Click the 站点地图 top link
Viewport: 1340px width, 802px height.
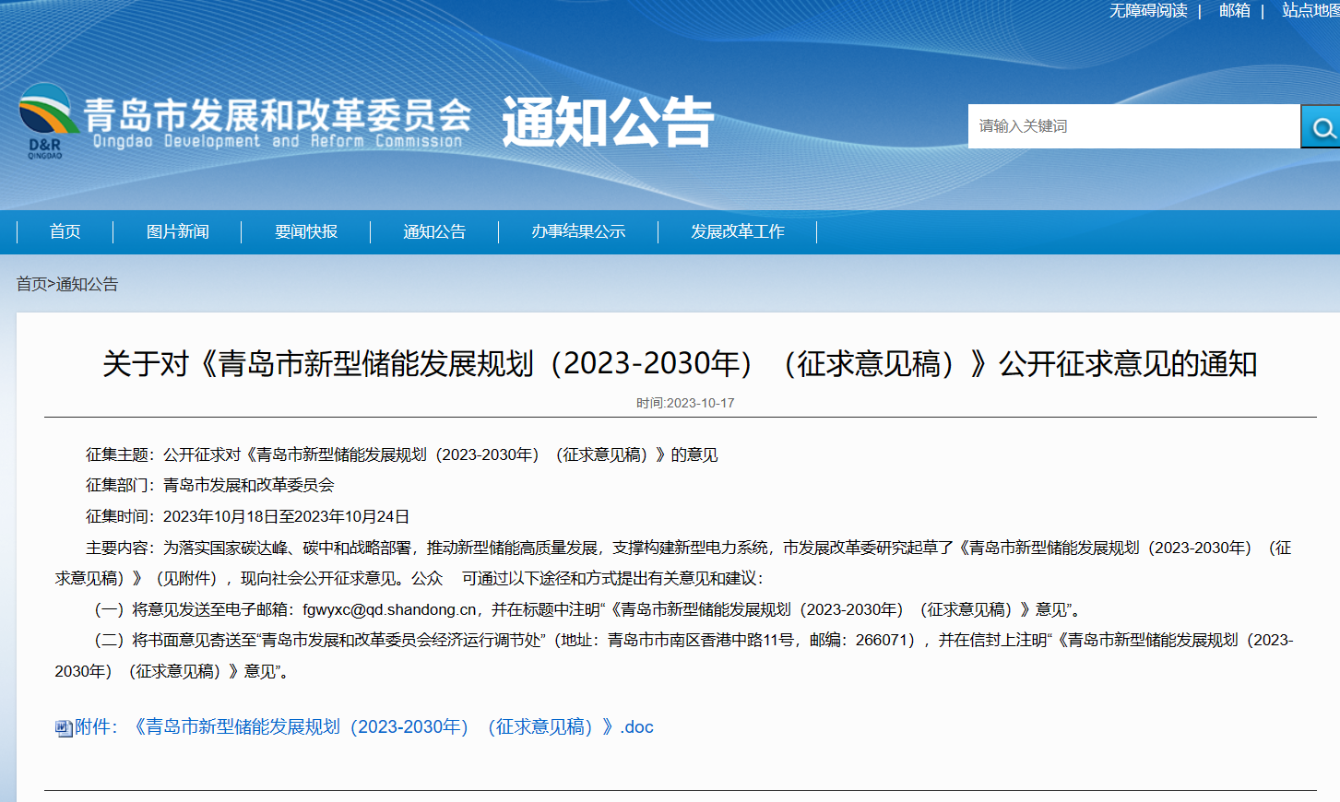1310,10
